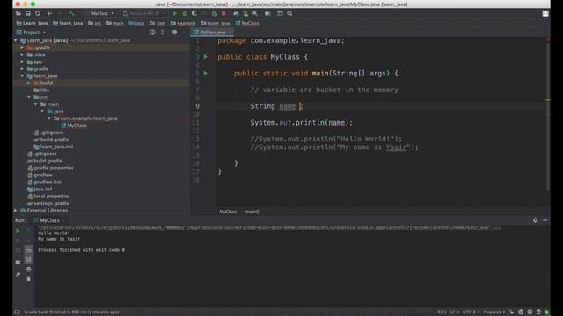Click the pin tab icon in Run panel
The image size is (563, 316).
pyautogui.click(x=18, y=275)
